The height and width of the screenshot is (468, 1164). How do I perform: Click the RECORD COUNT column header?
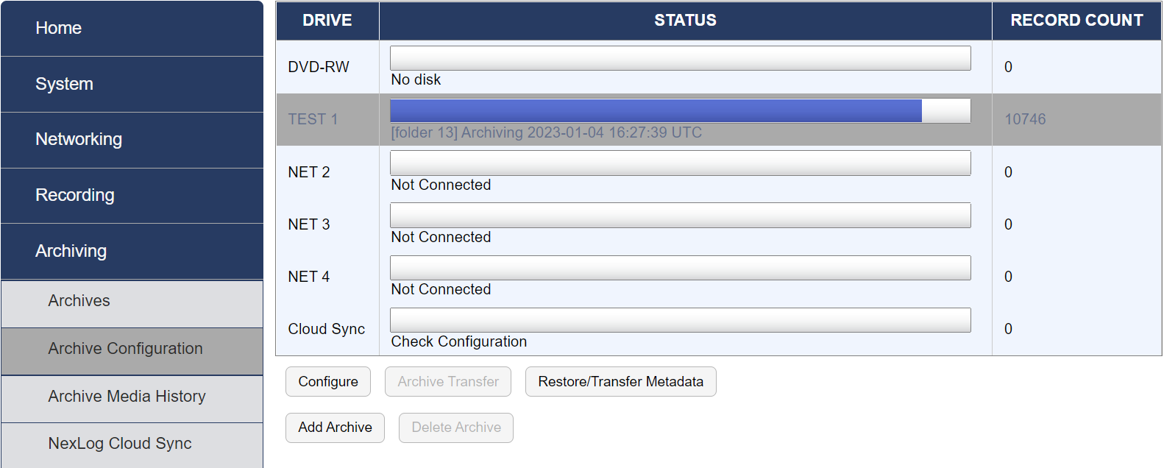[1076, 20]
